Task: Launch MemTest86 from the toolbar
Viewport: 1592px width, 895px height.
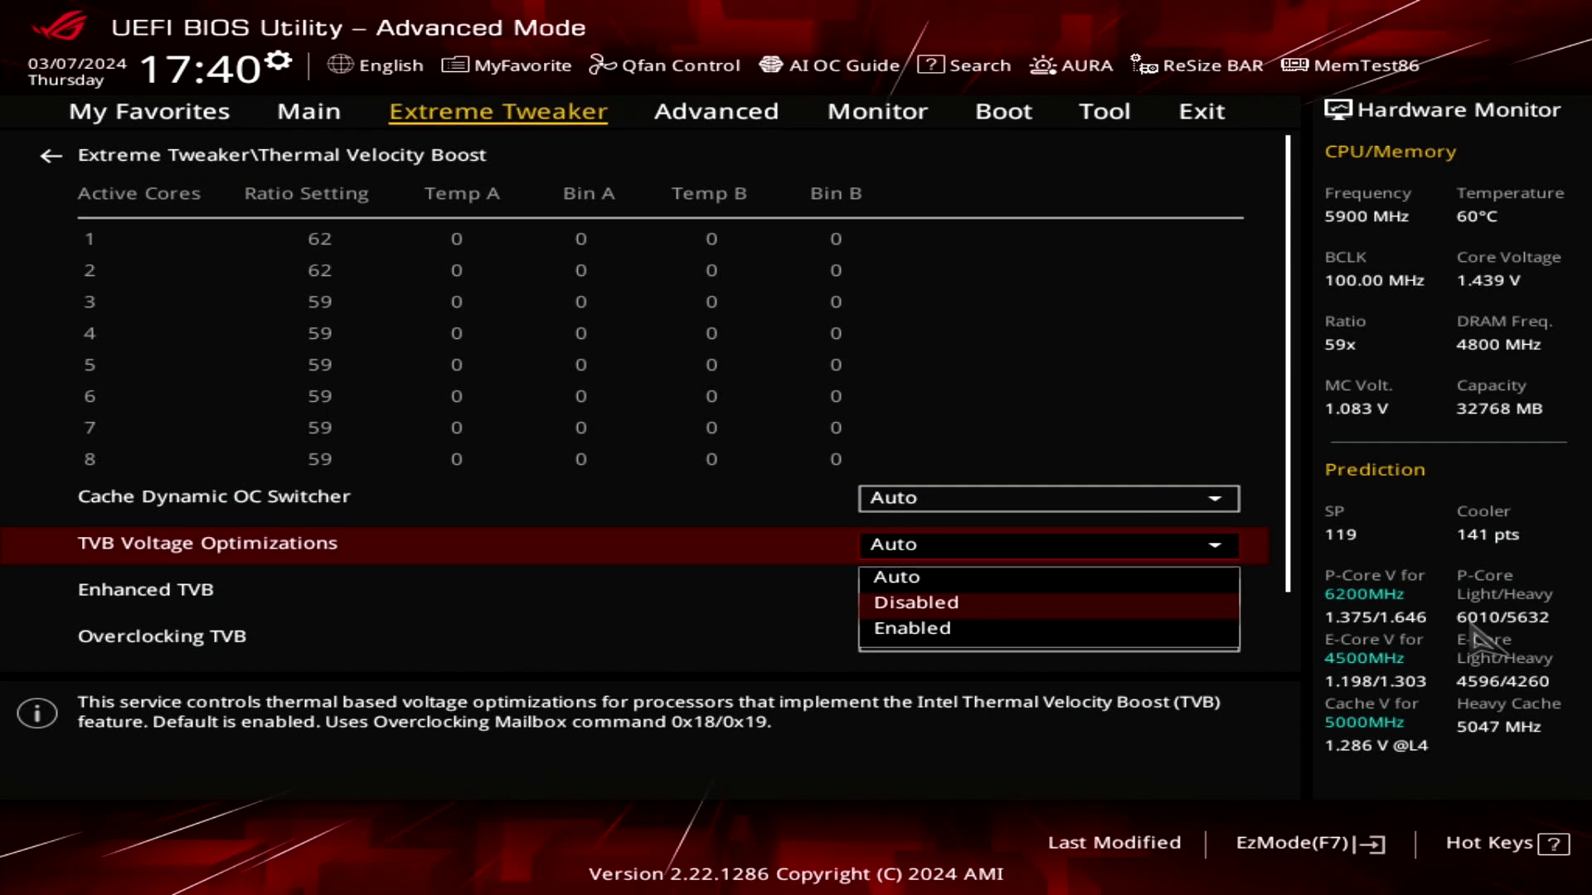Action: point(1350,65)
